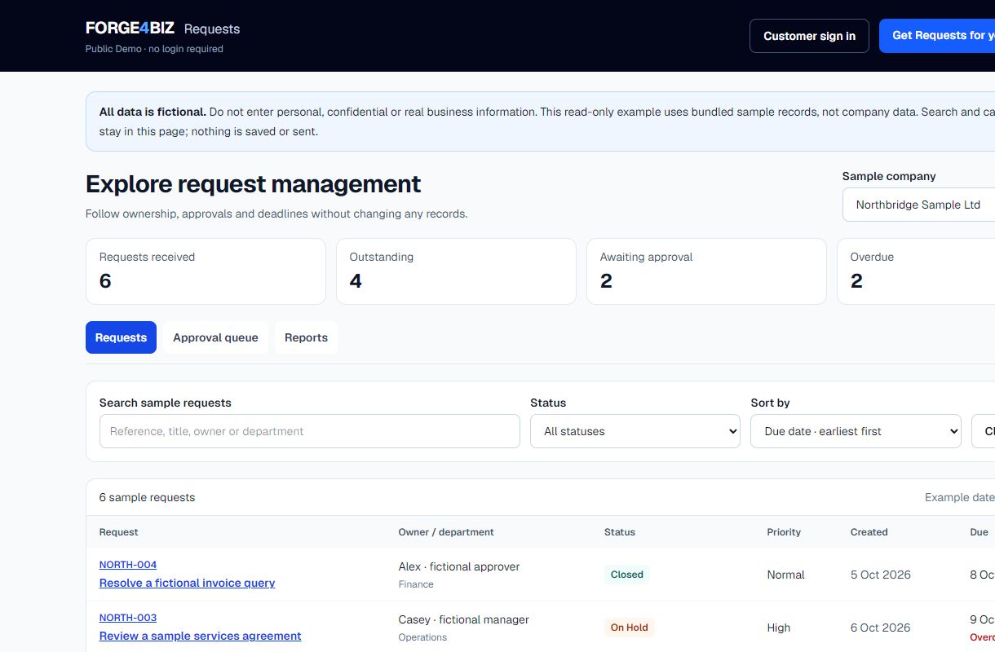This screenshot has height=652, width=995.
Task: Click the Created column header
Action: (869, 532)
